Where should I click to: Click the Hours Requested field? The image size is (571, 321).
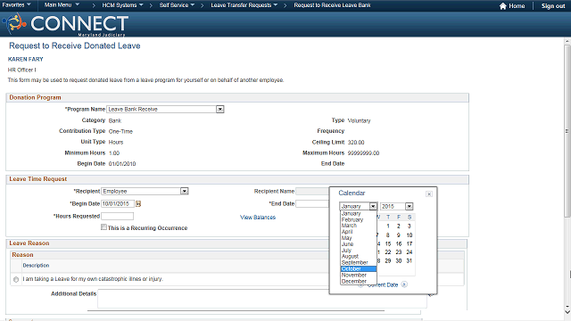tap(117, 216)
